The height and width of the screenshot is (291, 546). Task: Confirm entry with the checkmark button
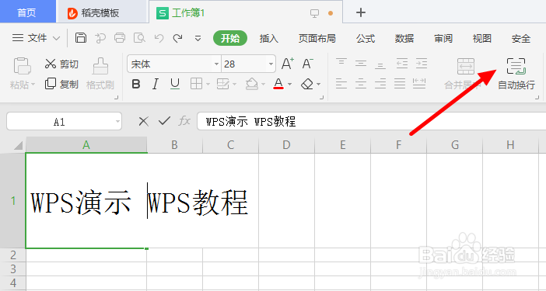164,121
